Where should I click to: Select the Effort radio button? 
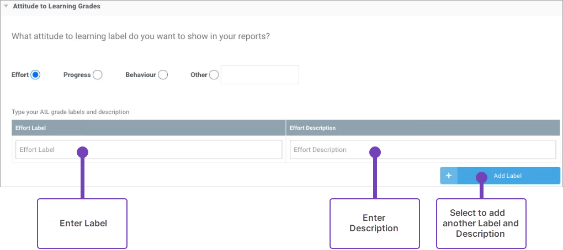tap(35, 75)
